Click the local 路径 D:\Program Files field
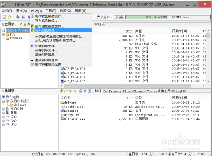 click(157, 91)
